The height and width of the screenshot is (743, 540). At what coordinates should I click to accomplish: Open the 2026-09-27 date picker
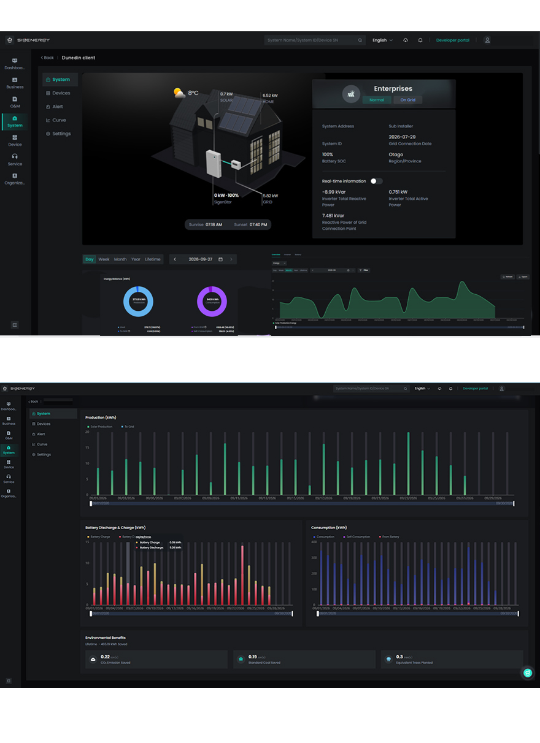[205, 259]
